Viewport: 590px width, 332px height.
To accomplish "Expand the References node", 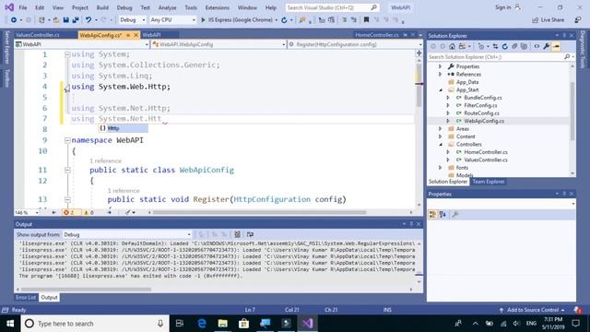I will (440, 74).
